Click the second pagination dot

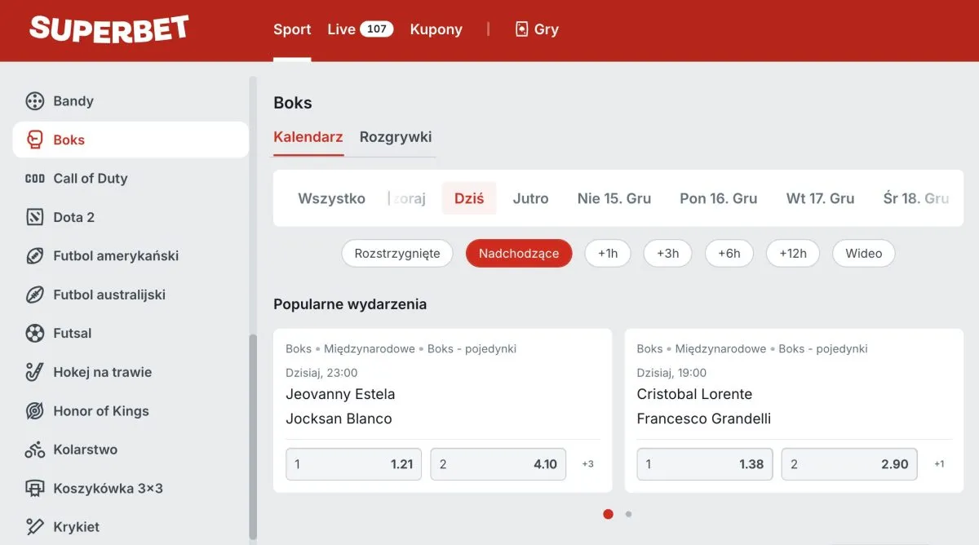pyautogui.click(x=628, y=514)
